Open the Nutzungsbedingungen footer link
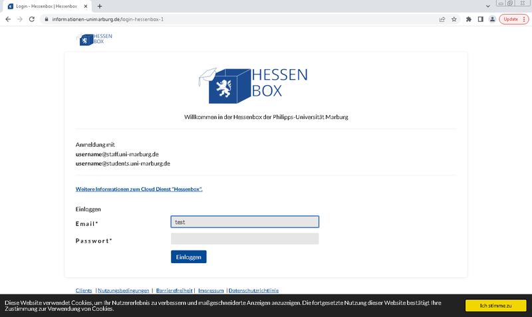The height and width of the screenshot is (317, 532). [x=124, y=290]
